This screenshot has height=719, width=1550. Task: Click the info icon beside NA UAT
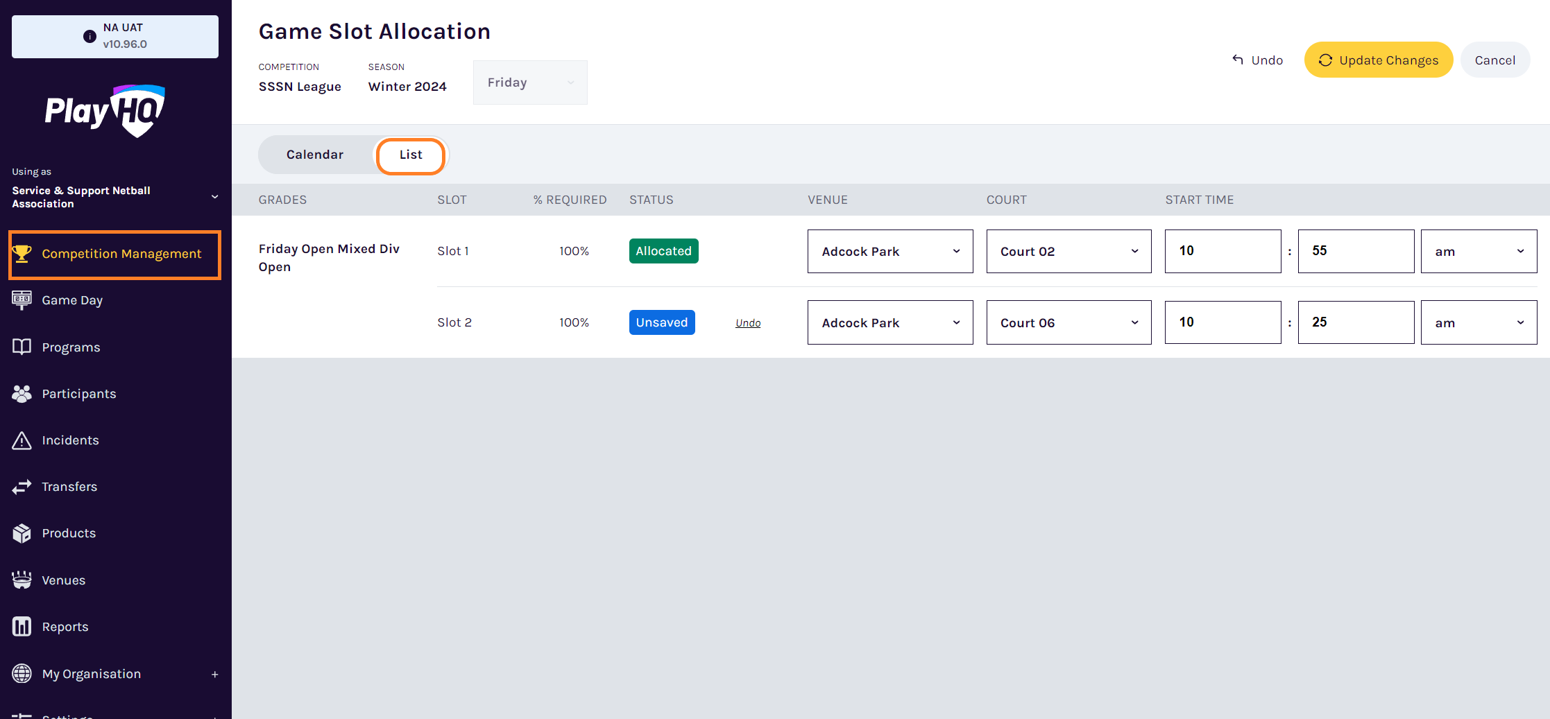pos(90,37)
